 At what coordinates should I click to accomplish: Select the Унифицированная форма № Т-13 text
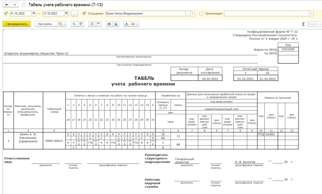(272, 32)
